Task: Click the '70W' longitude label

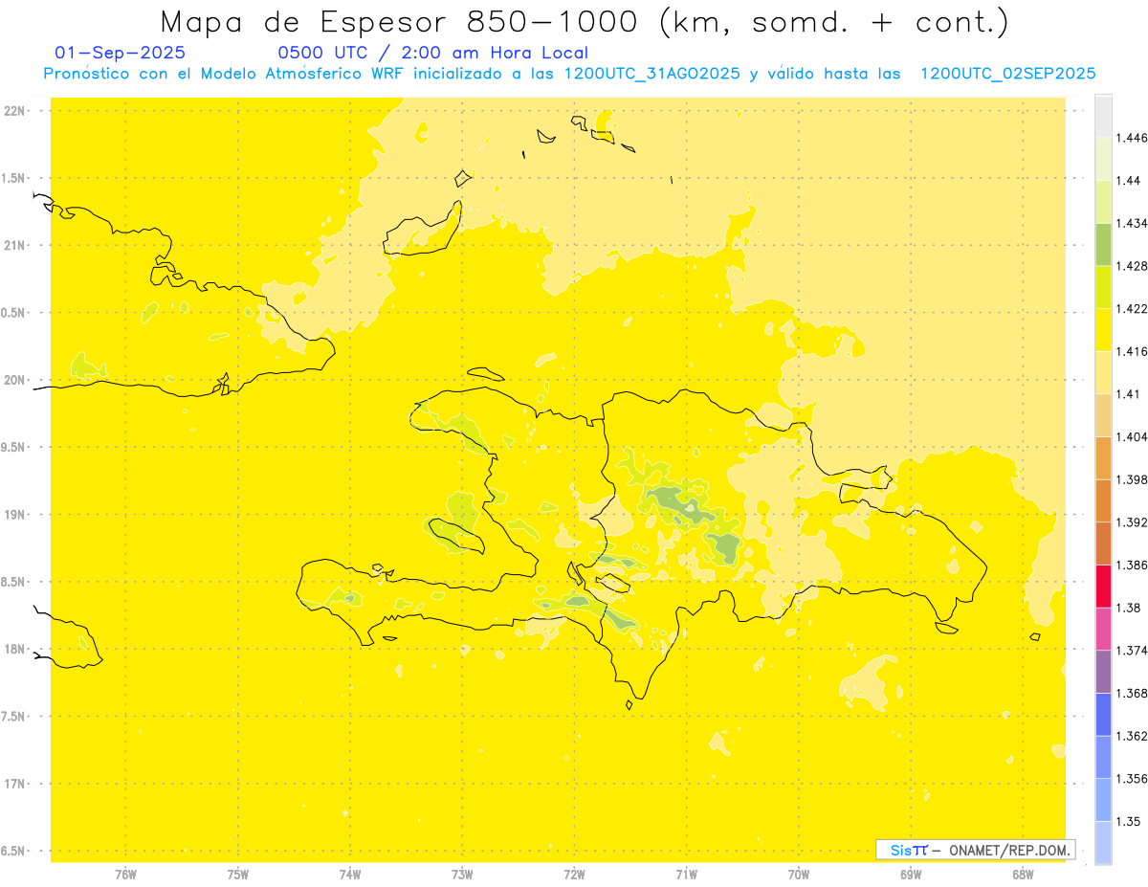Action: [799, 875]
